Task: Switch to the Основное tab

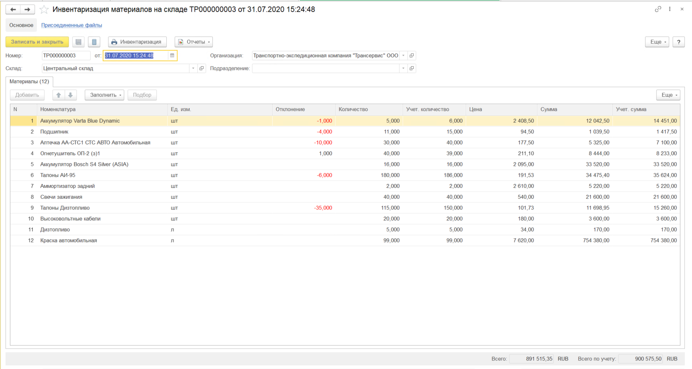Action: 21,25
